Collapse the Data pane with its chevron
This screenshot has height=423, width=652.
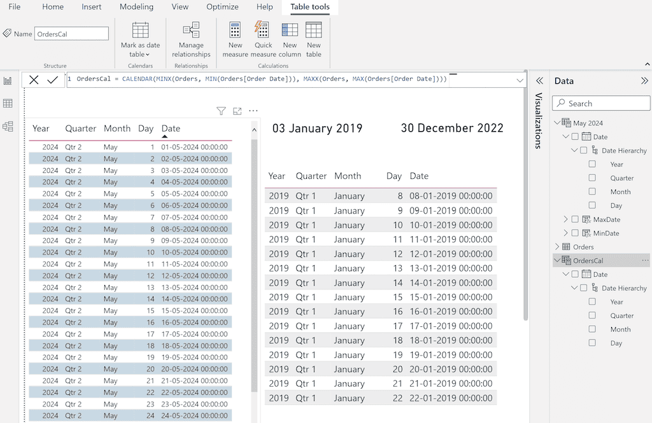[645, 81]
